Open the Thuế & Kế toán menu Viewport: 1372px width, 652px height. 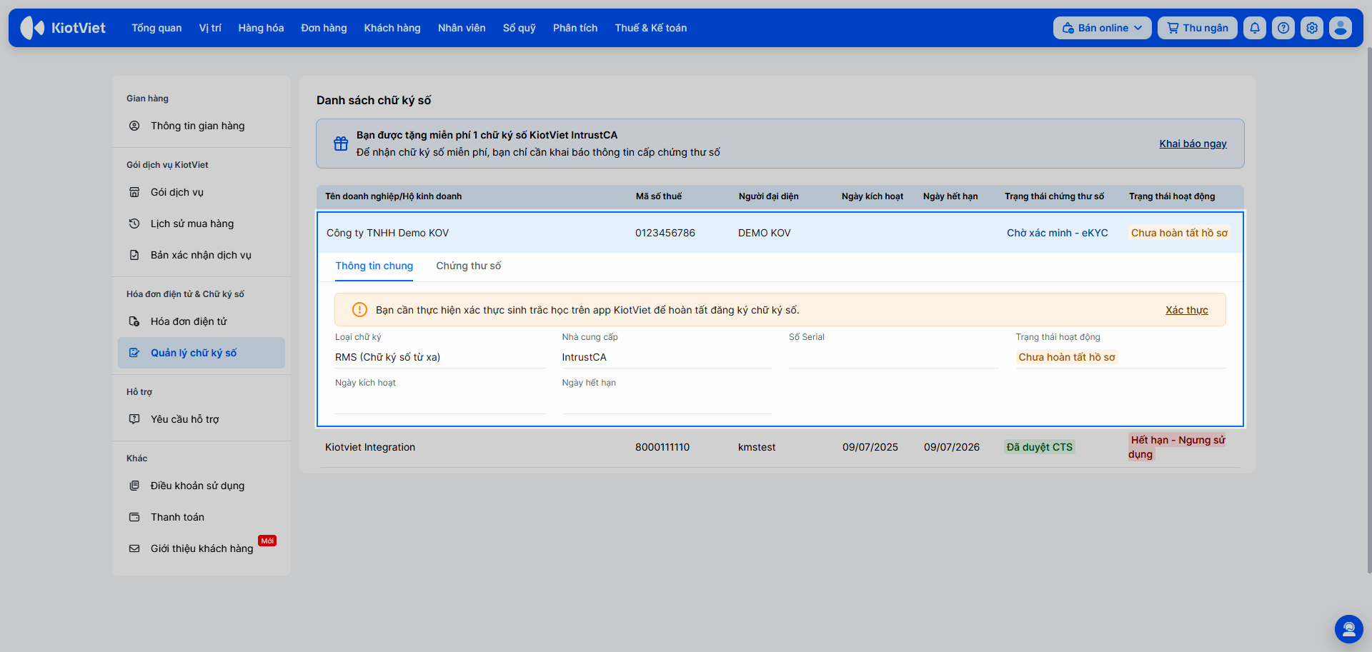(x=651, y=28)
